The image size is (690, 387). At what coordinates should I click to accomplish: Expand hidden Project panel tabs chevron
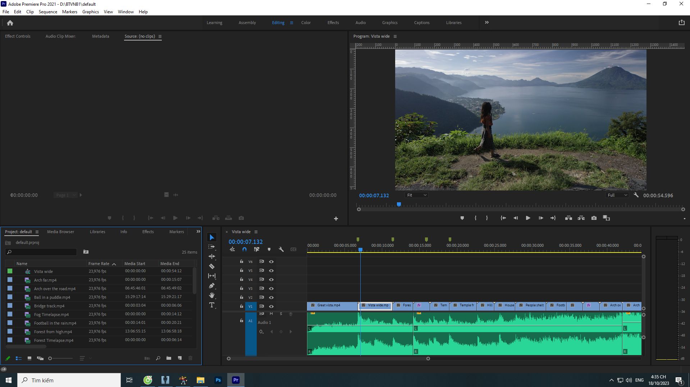tap(198, 232)
